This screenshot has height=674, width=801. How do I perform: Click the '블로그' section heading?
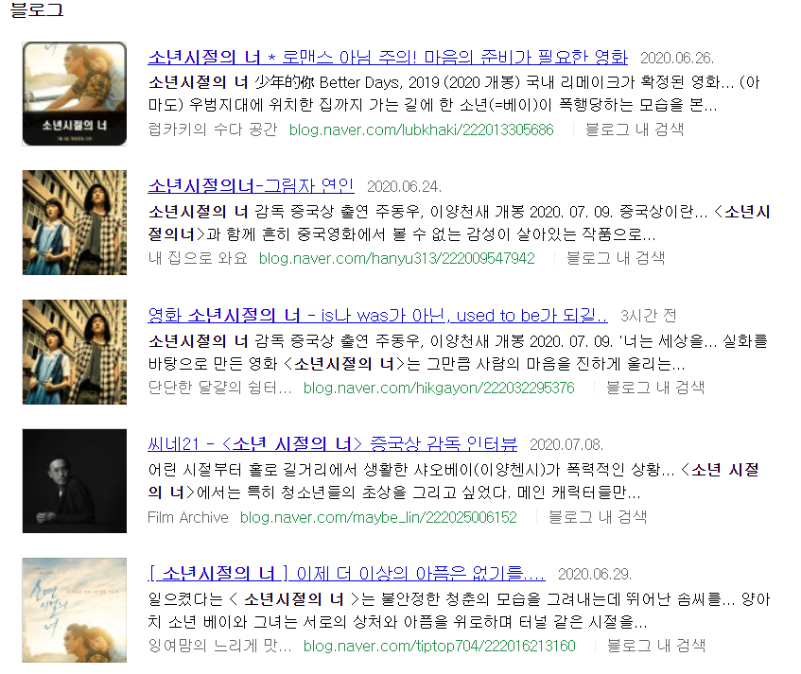tap(37, 10)
